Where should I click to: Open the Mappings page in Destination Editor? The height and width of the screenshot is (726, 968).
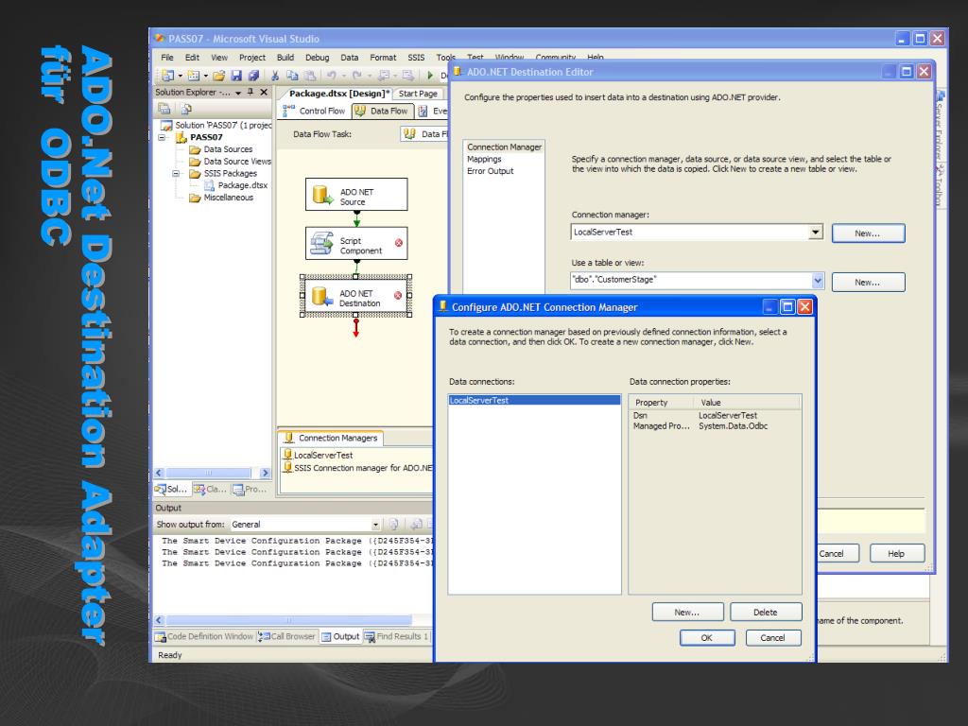(484, 159)
